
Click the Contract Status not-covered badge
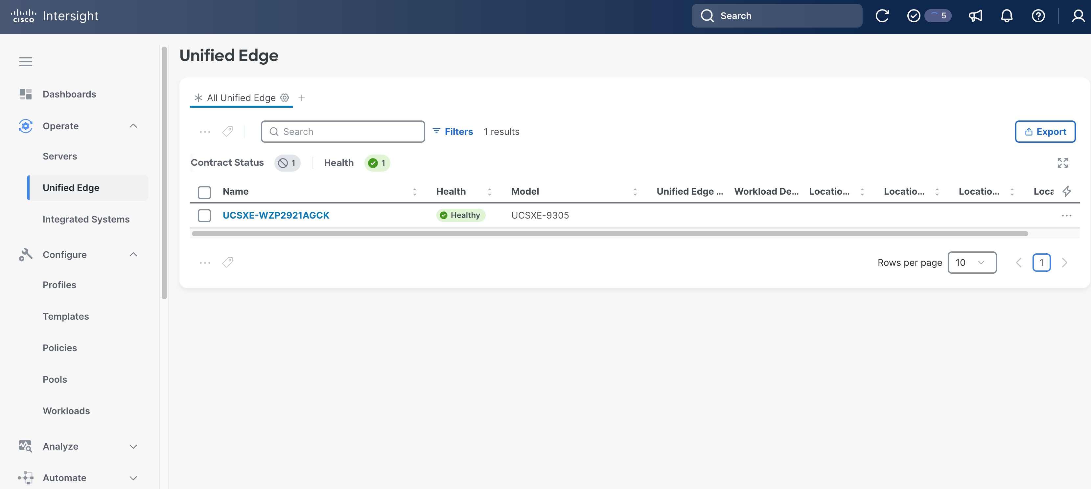click(x=288, y=163)
